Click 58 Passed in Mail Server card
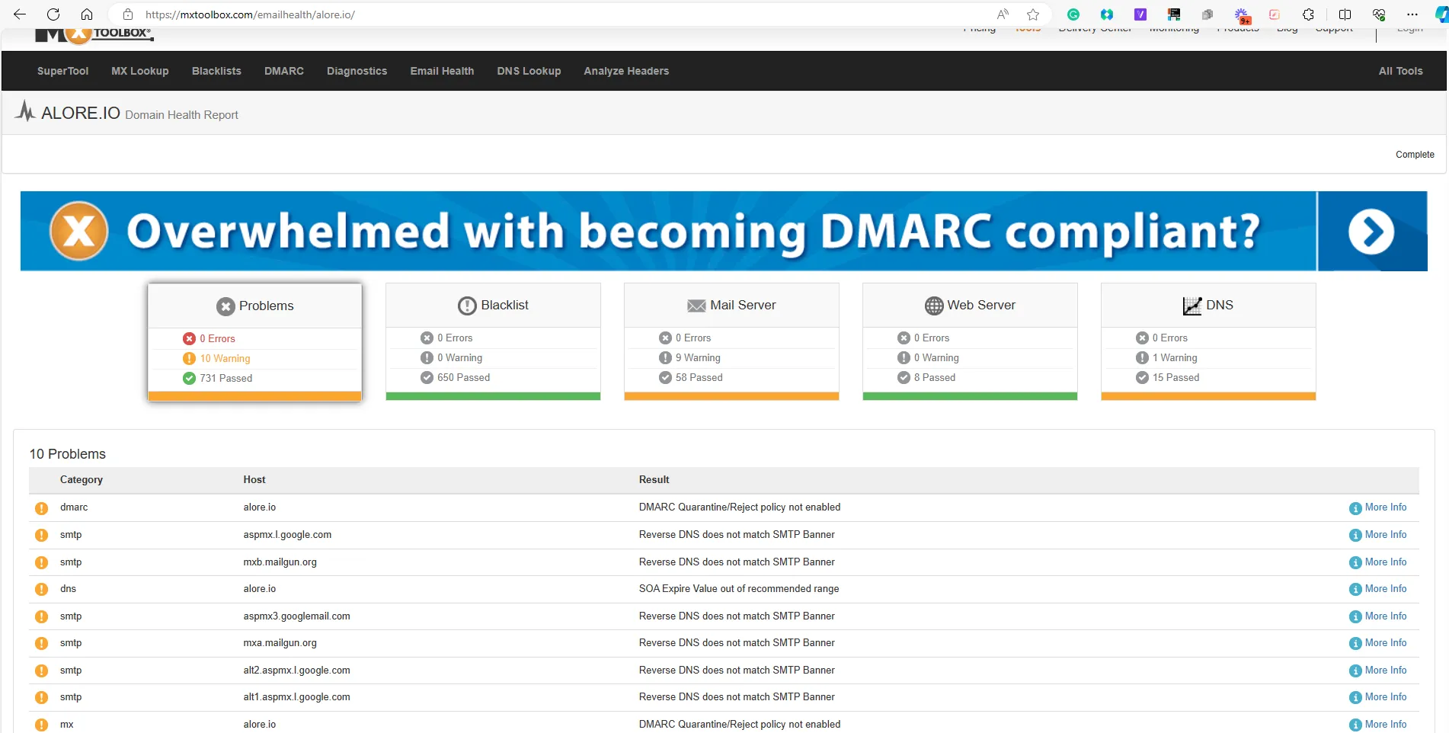This screenshot has width=1449, height=733. point(699,377)
